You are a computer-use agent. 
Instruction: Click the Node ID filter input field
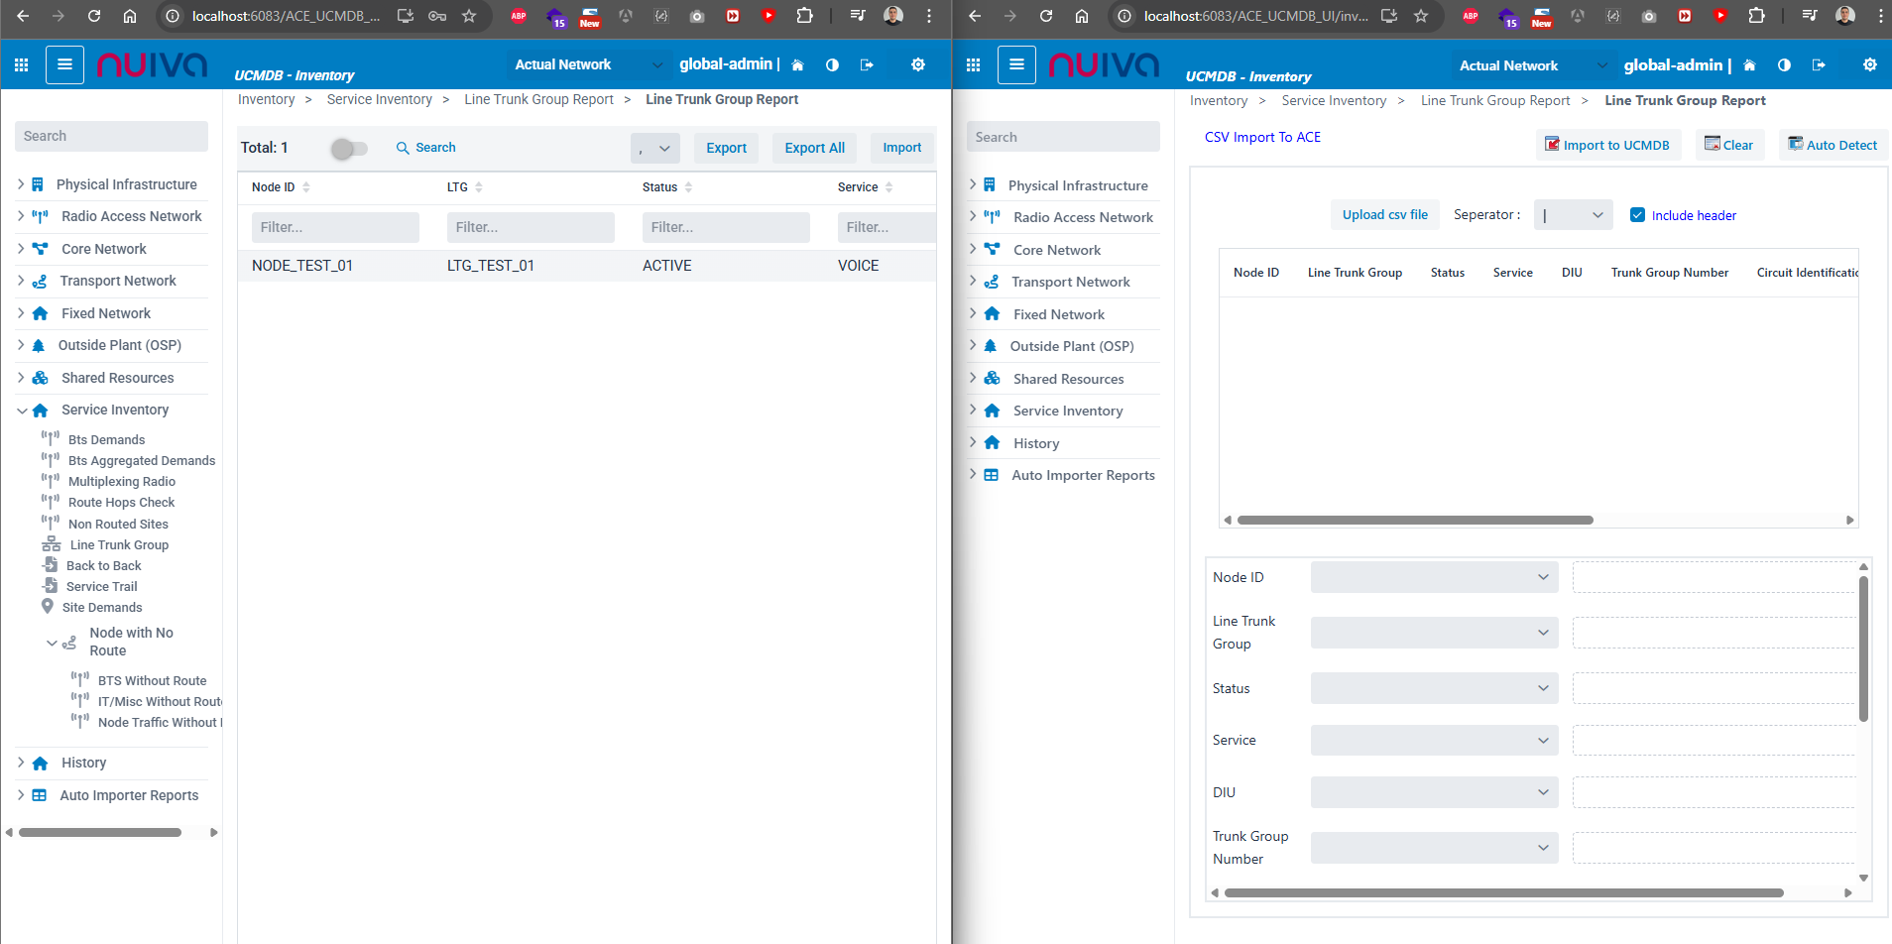pyautogui.click(x=334, y=227)
